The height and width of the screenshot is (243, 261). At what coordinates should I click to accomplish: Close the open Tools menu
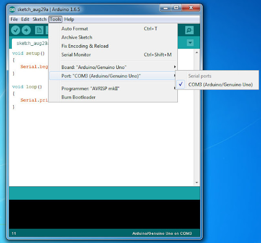(x=55, y=19)
